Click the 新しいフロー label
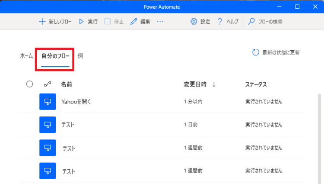Screen dimensions: 324x184 click(x=60, y=22)
